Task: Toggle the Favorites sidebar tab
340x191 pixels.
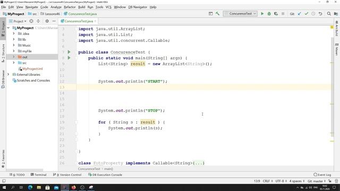Action: 3,159
